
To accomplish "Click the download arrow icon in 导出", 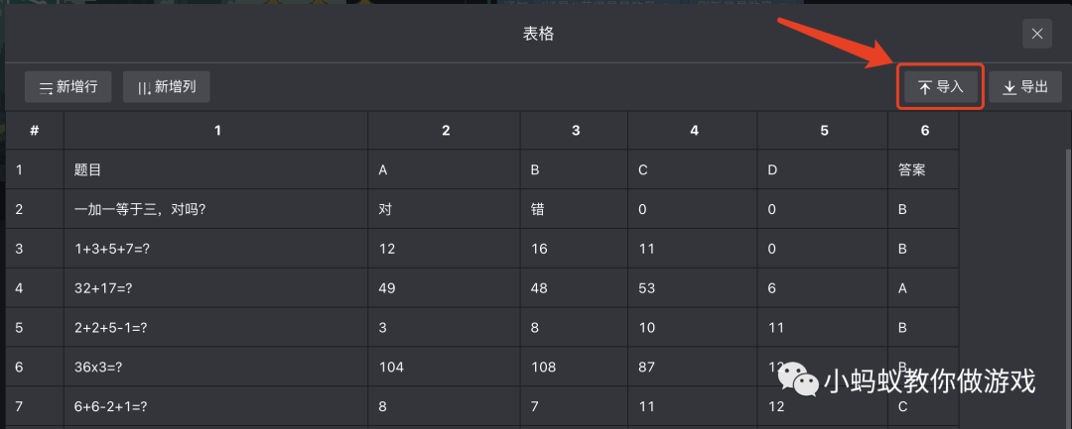I will pyautogui.click(x=1009, y=87).
